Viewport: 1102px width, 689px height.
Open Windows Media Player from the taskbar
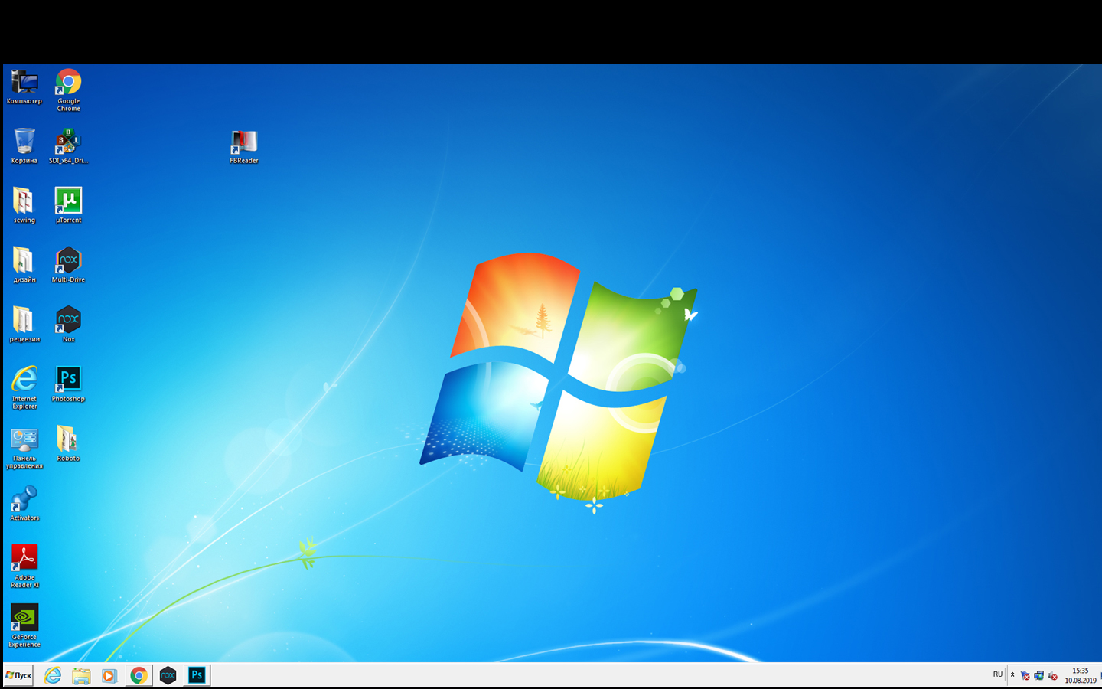tap(109, 675)
